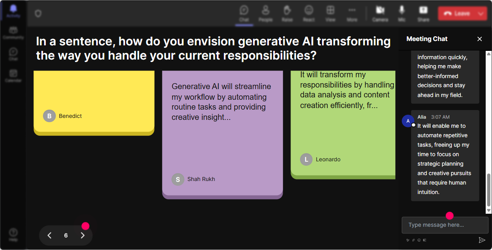Viewport: 492px width, 250px height.
Task: Open the Chat section in the left sidebar
Action: [13, 54]
